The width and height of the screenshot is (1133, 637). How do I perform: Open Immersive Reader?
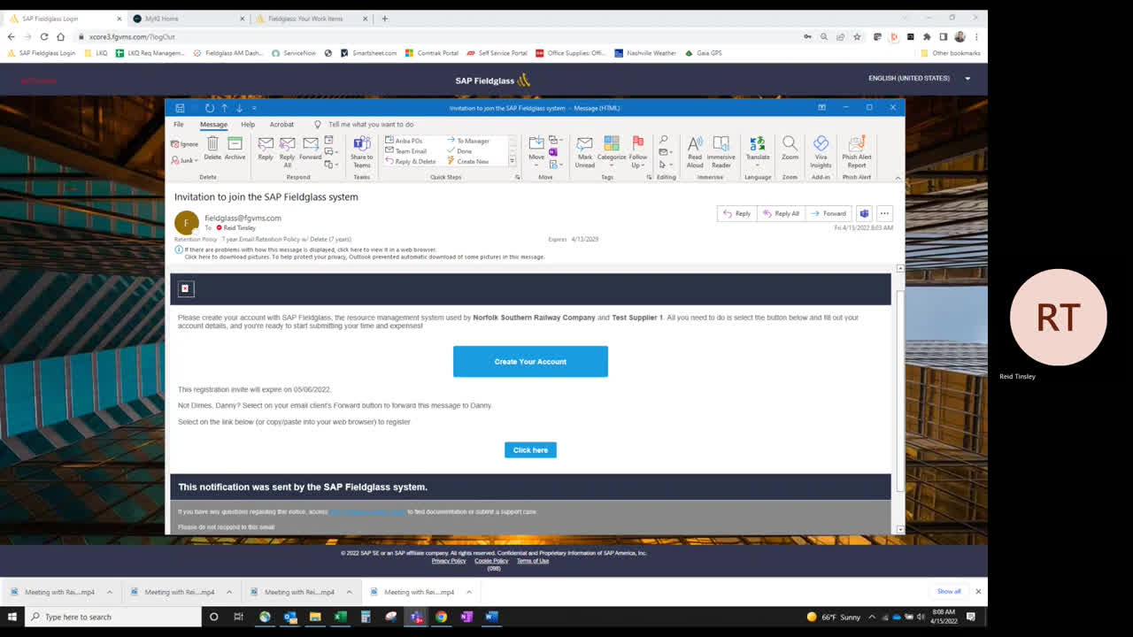tap(721, 143)
